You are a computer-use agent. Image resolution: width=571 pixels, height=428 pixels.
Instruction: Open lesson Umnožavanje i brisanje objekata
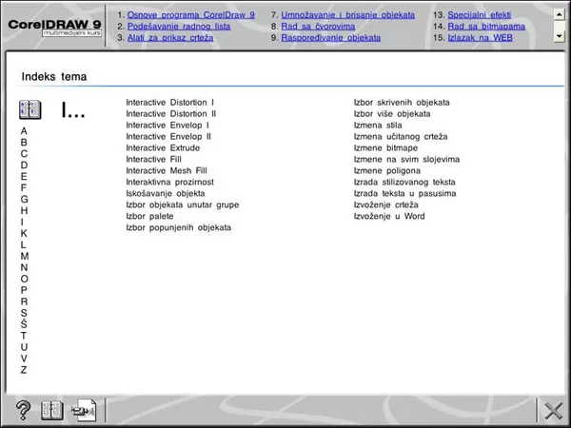point(347,15)
